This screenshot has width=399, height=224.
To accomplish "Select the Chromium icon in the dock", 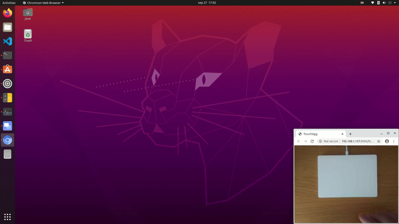I will coord(8,140).
